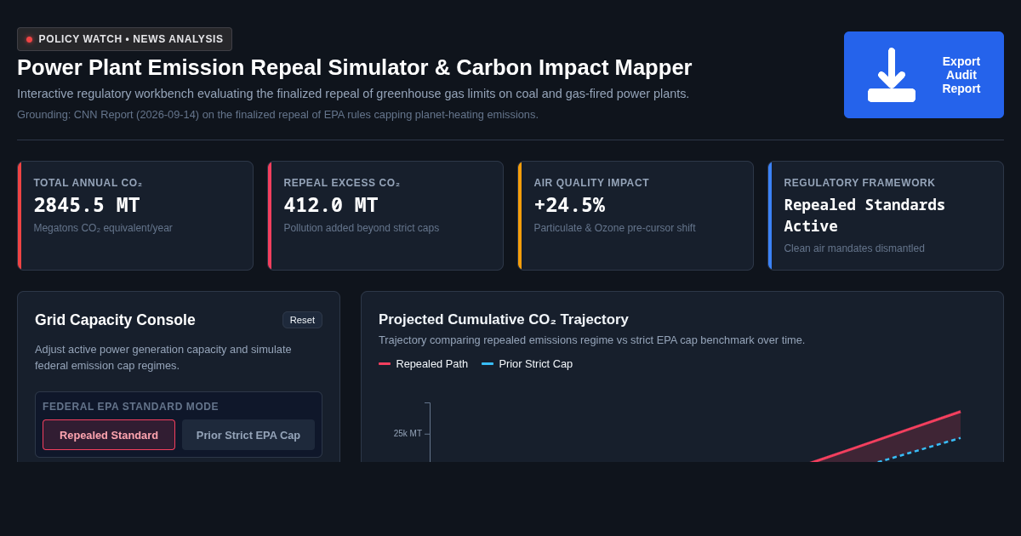Click the download icon for audit export
1021x536 pixels.
[892, 75]
